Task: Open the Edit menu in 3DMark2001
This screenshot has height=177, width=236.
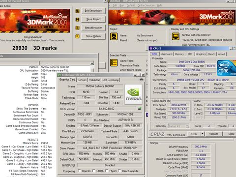Action: 115,5
